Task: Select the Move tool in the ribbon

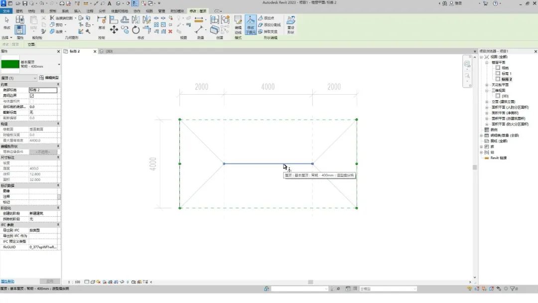Action: click(114, 30)
